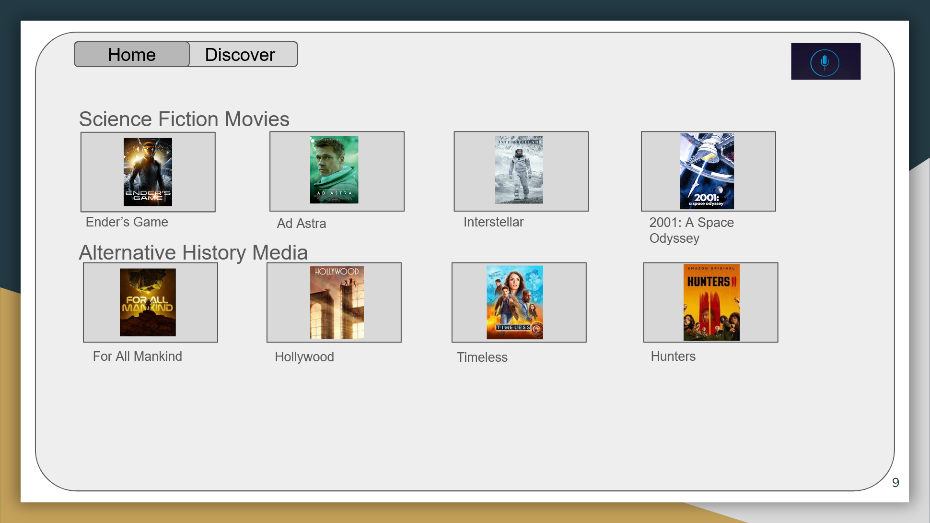Select the Science Fiction Movies heading
This screenshot has width=930, height=523.
pyautogui.click(x=184, y=119)
